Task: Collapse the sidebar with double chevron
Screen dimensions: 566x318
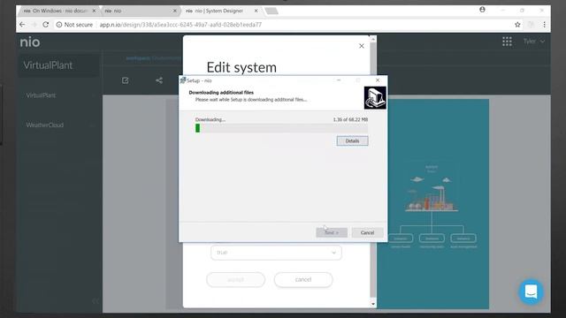Action: pyautogui.click(x=95, y=301)
